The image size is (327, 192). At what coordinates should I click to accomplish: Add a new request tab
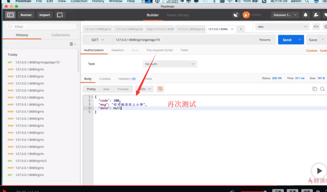click(241, 29)
